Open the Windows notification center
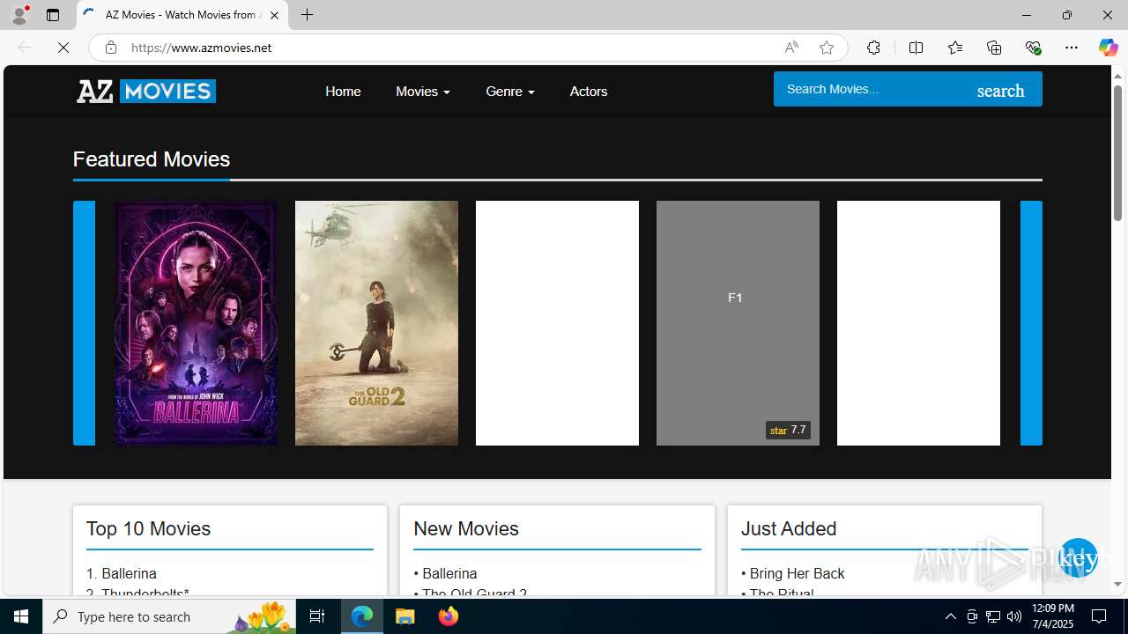Viewport: 1128px width, 634px height. (1099, 616)
